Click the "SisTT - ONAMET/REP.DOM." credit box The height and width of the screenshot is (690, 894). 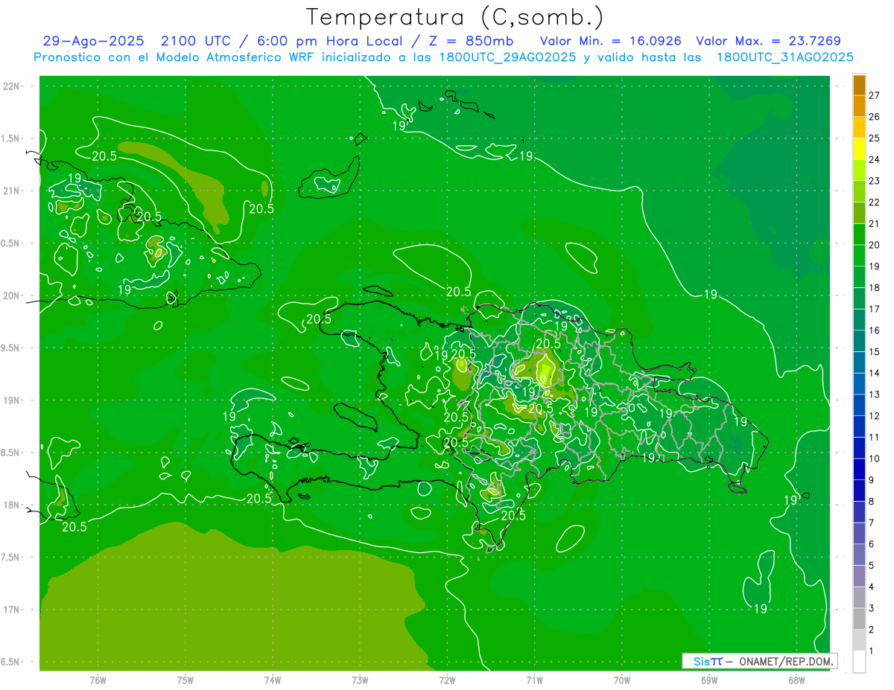tap(760, 661)
